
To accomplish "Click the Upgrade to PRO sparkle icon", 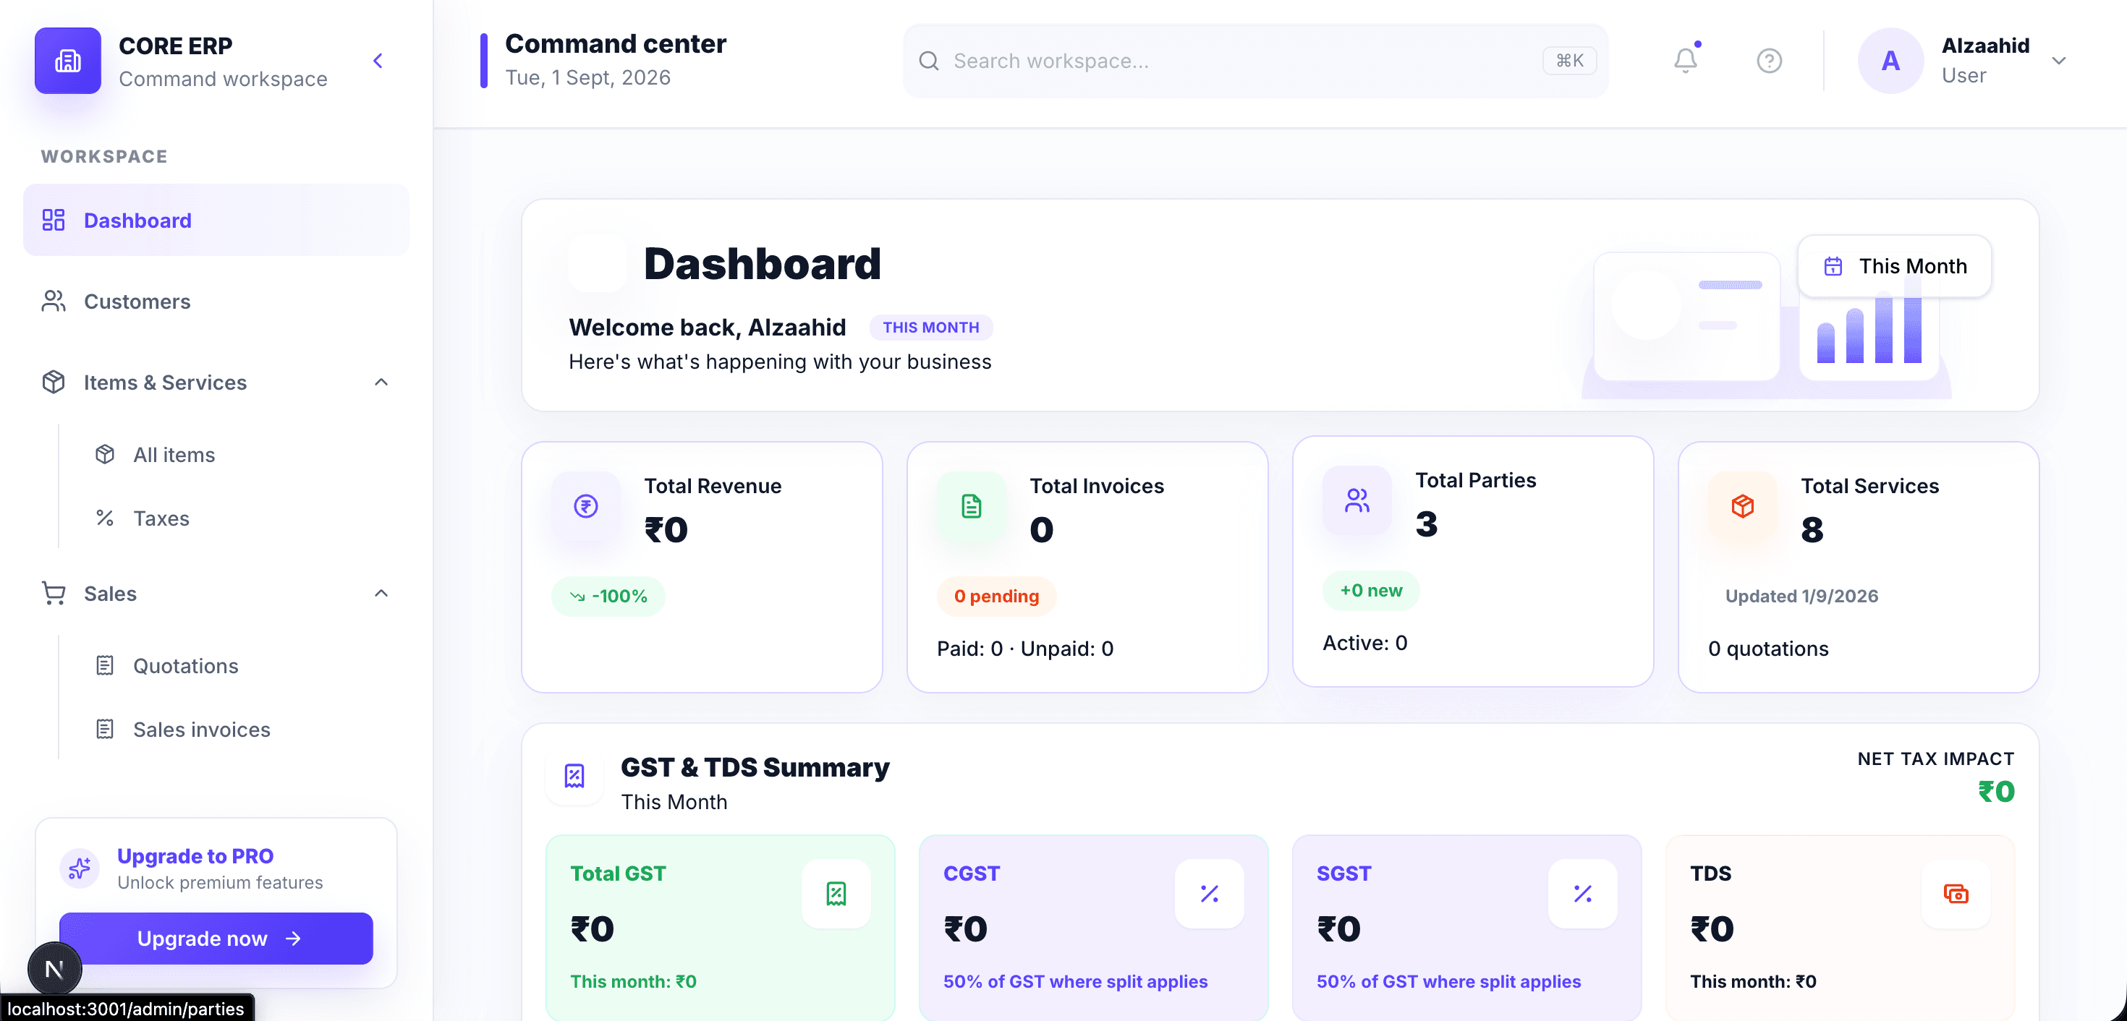I will 80,868.
